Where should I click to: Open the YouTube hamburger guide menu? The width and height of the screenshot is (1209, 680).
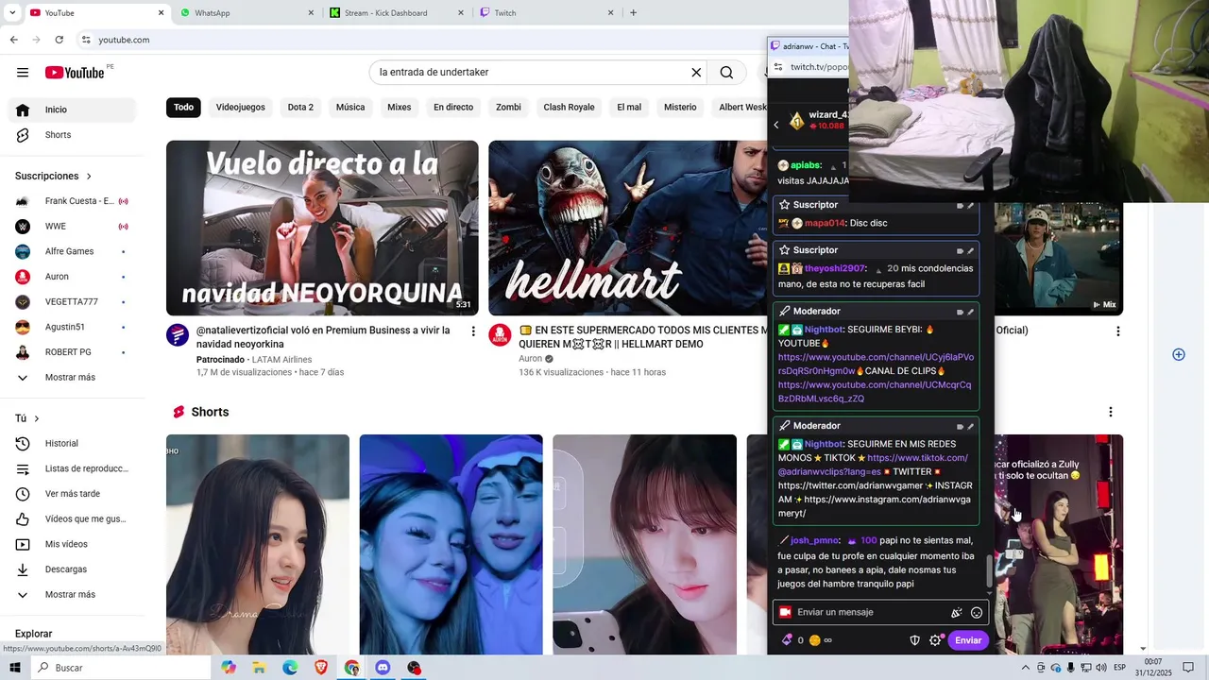[x=23, y=73]
